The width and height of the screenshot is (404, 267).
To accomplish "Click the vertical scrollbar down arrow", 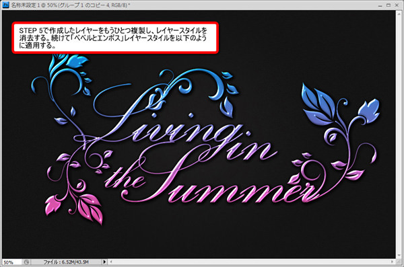I will 399,256.
